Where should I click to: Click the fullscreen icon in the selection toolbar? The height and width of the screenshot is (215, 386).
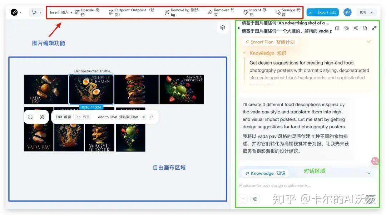(x=30, y=117)
